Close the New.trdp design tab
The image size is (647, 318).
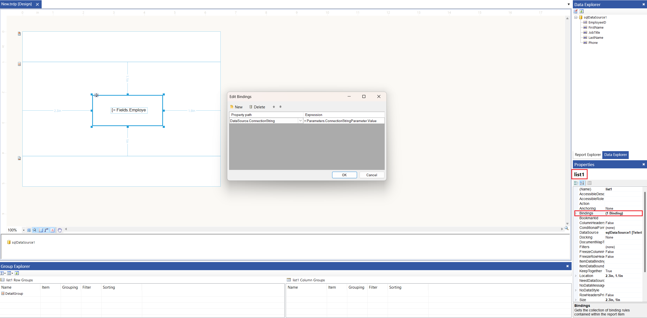pos(37,4)
